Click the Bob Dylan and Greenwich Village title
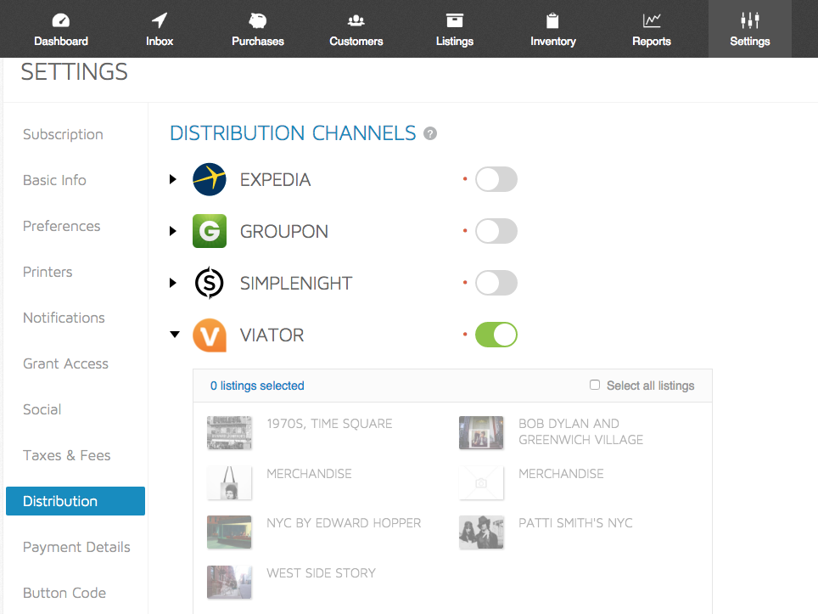Screen dimensions: 818x614 click(580, 431)
